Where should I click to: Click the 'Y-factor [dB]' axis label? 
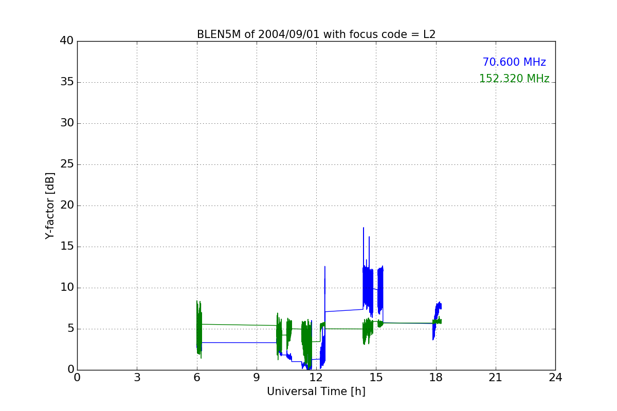[50, 206]
